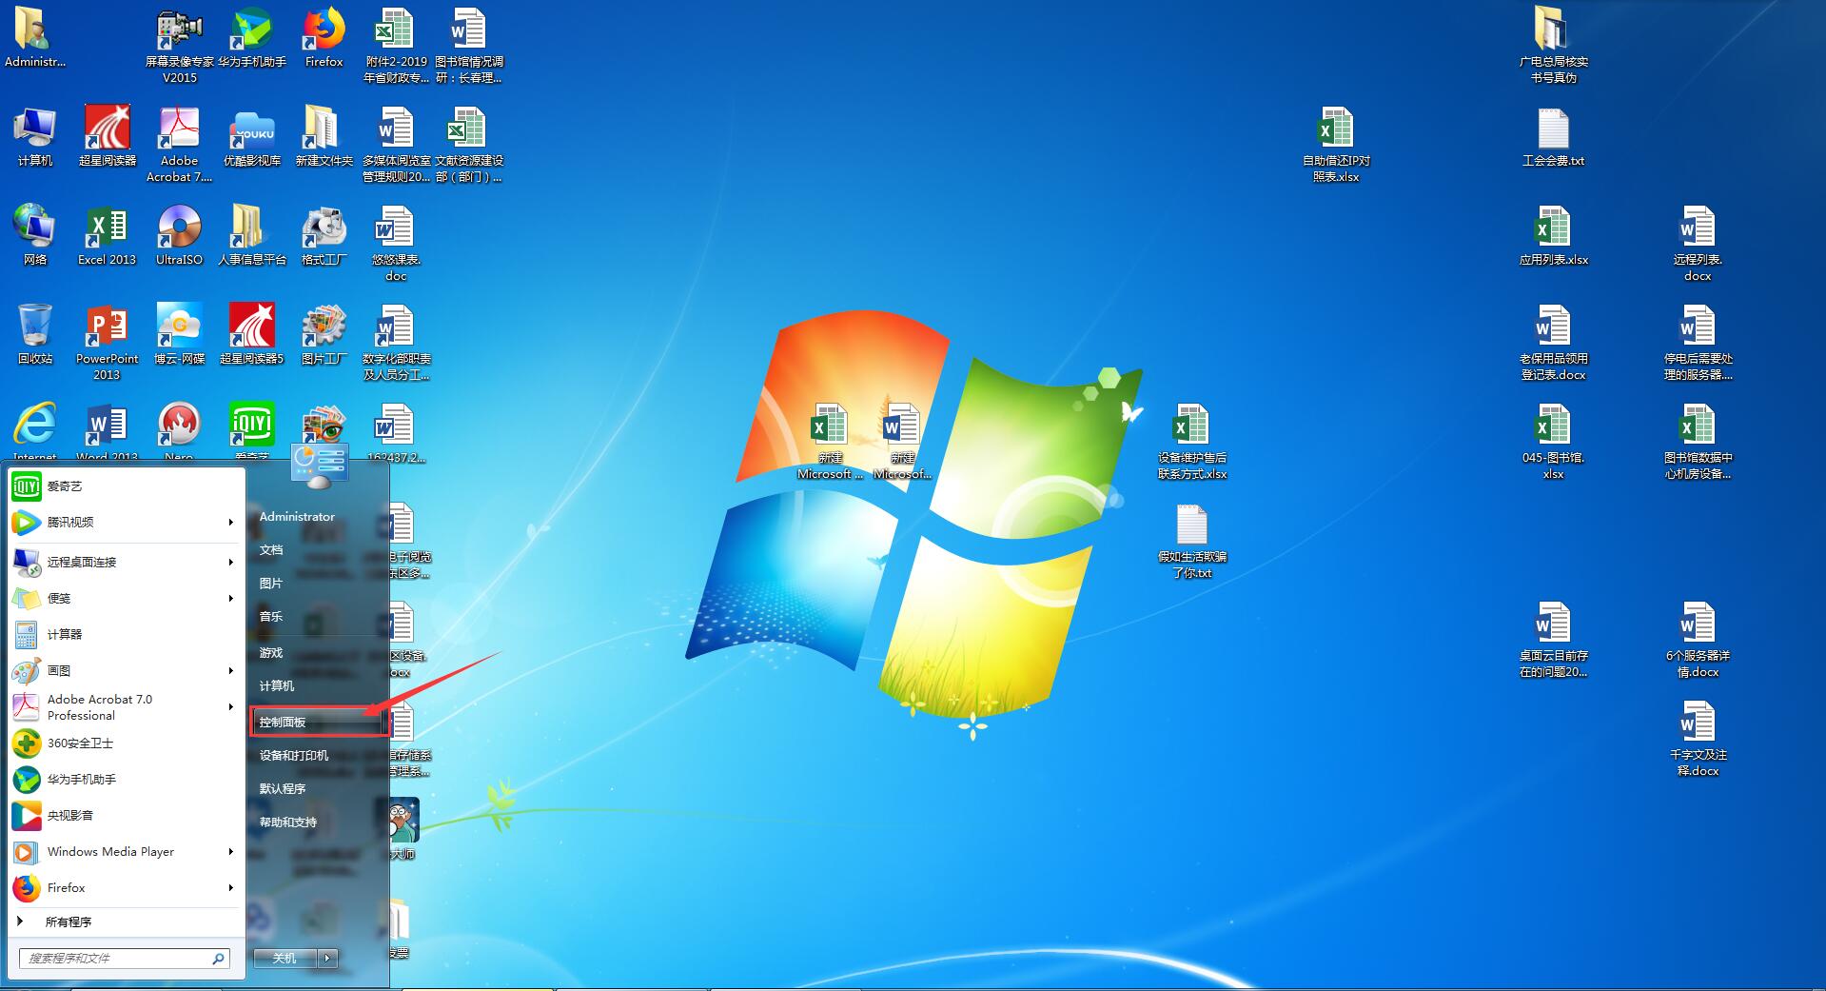This screenshot has width=1826, height=991.
Task: Launch 360安全卫士 from the Start menu
Action: [x=124, y=743]
